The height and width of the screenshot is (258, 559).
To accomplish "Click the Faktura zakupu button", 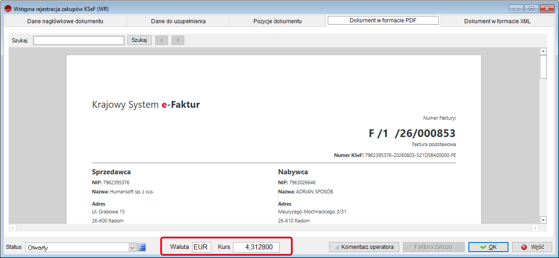I will [433, 247].
